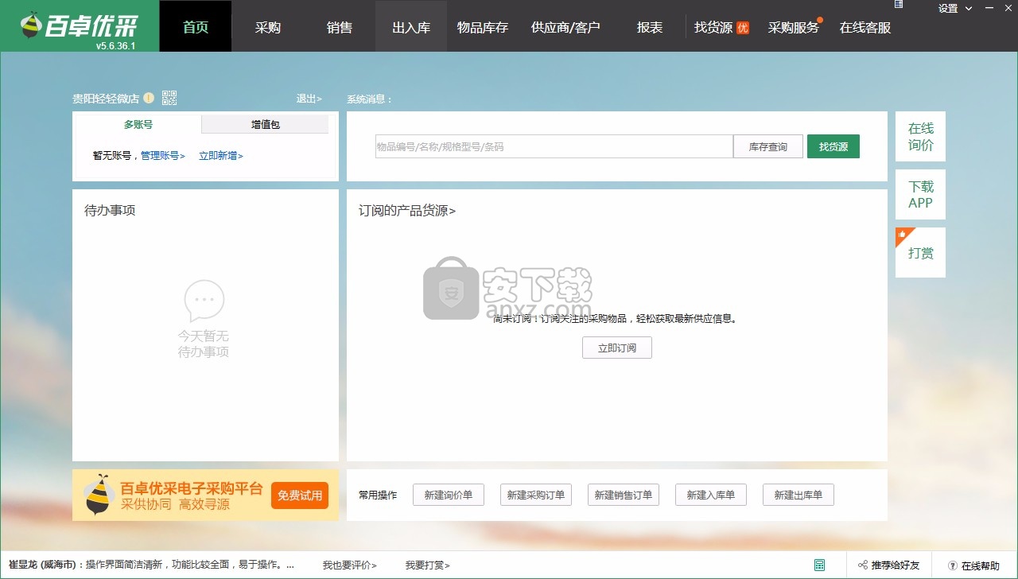The height and width of the screenshot is (579, 1018).
Task: Open the 采购 menu
Action: click(268, 27)
